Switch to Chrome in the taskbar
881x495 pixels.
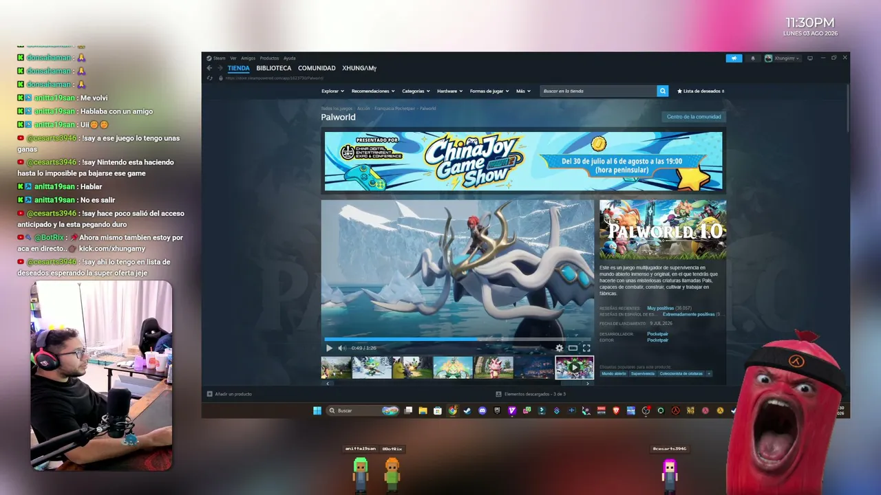pyautogui.click(x=453, y=410)
